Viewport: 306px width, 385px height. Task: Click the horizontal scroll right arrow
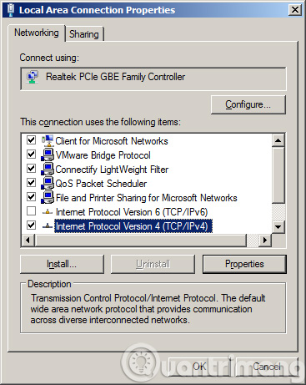pos(265,240)
